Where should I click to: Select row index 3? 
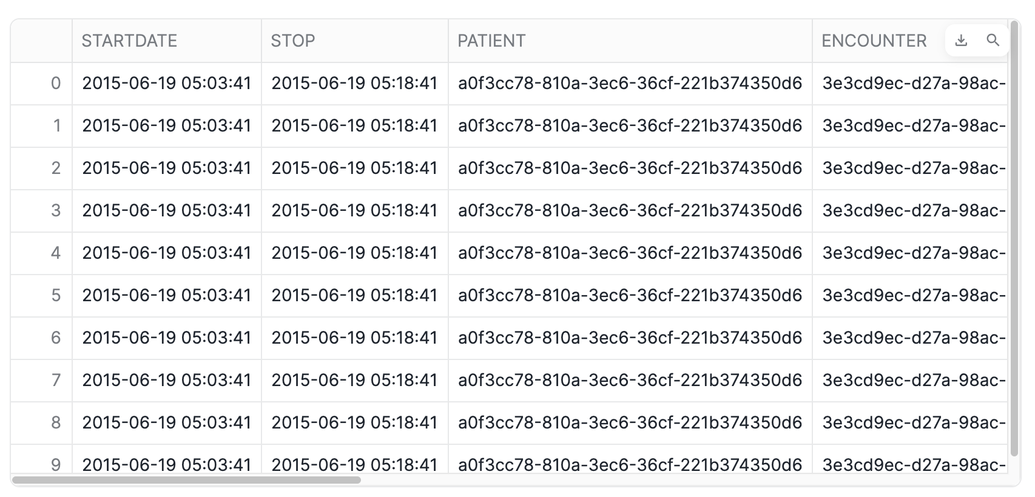click(41, 211)
